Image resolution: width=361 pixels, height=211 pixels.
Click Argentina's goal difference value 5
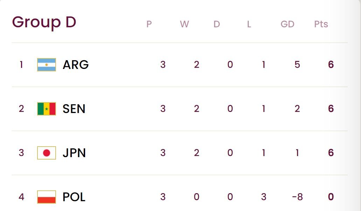click(x=297, y=65)
